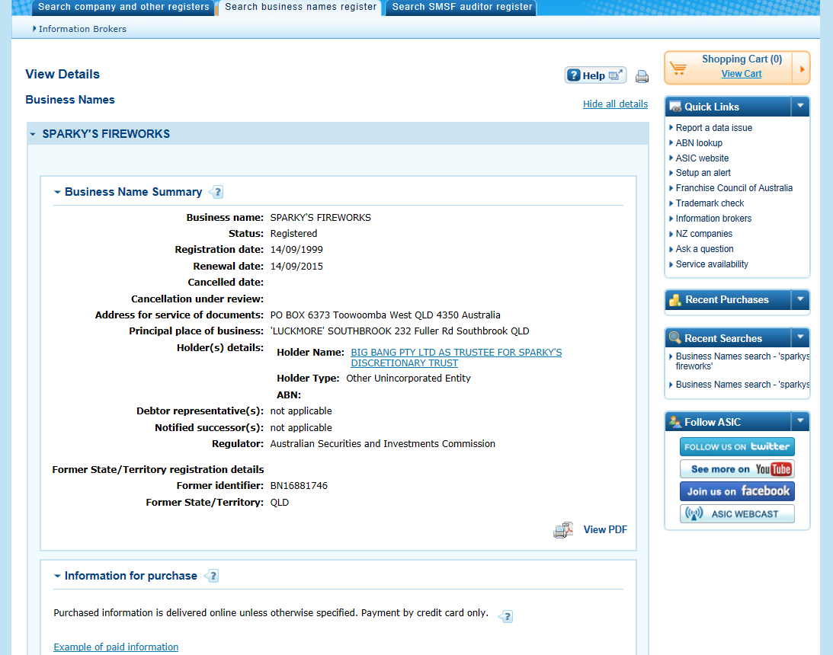Viewport: 833px width, 655px height.
Task: Collapse the Recent Purchases panel dropdown
Action: (x=800, y=299)
